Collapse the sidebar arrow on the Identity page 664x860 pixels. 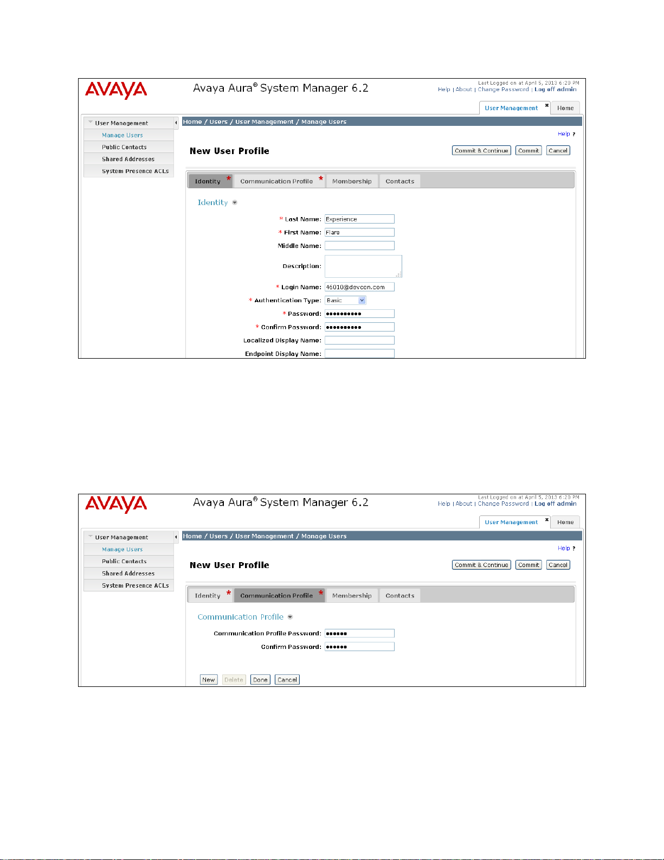(x=176, y=123)
